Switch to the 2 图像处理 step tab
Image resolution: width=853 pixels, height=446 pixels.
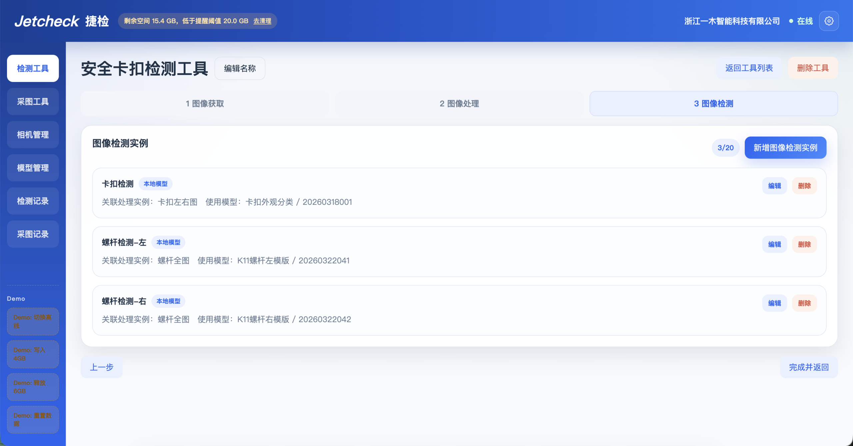click(459, 104)
